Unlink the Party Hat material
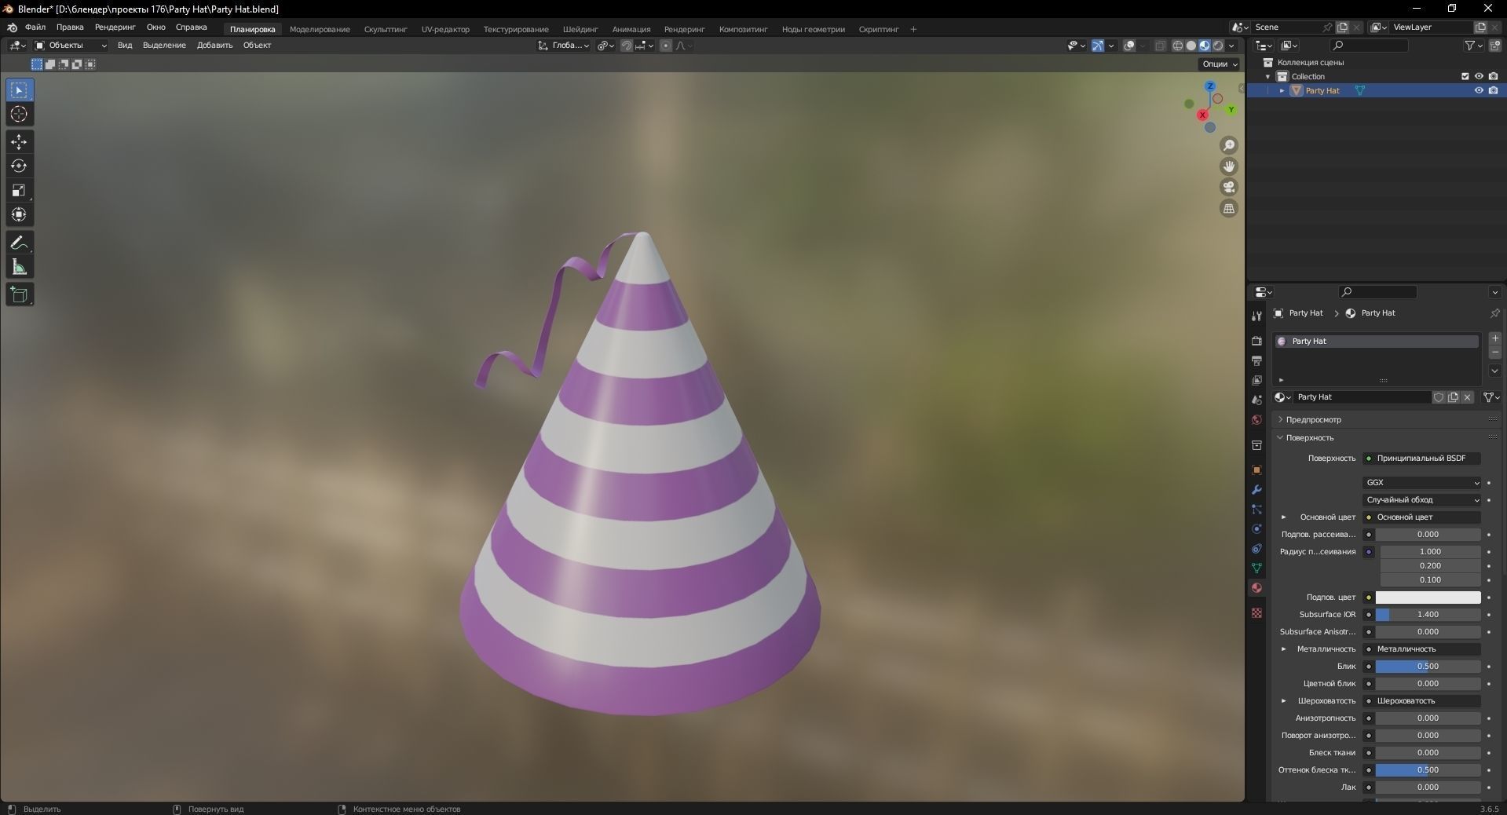This screenshot has height=815, width=1507. pyautogui.click(x=1467, y=397)
